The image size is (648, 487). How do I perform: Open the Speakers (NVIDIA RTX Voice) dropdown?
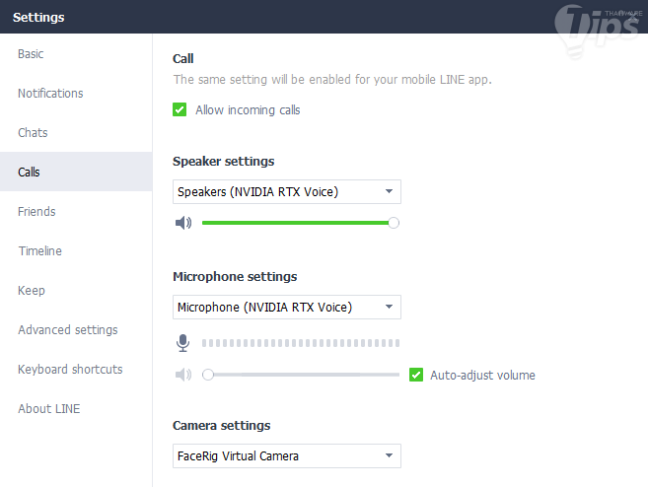pos(287,191)
